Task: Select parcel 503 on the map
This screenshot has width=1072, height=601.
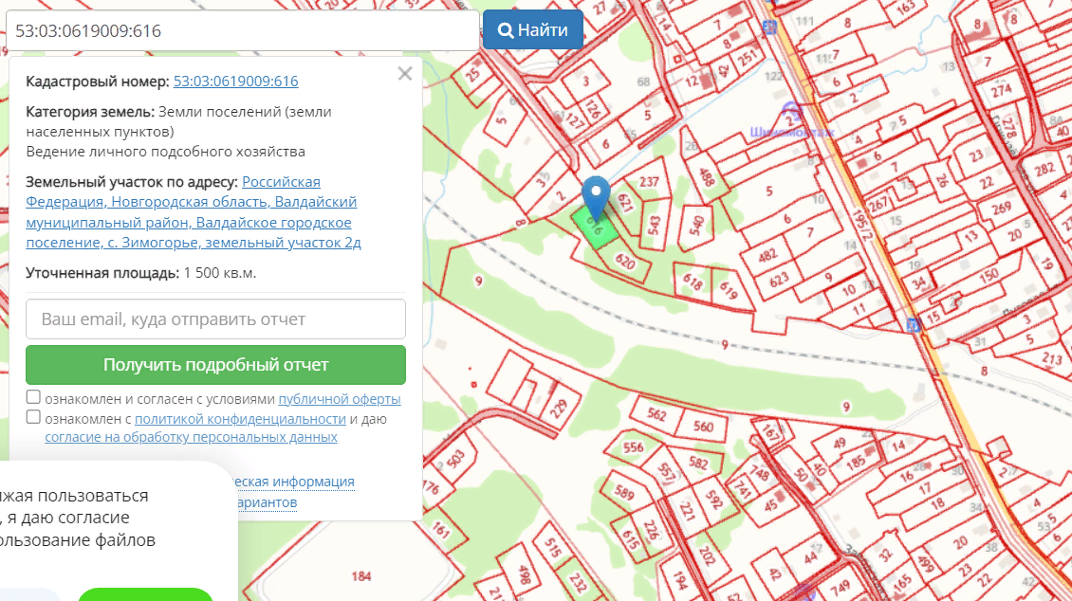Action: (x=455, y=457)
